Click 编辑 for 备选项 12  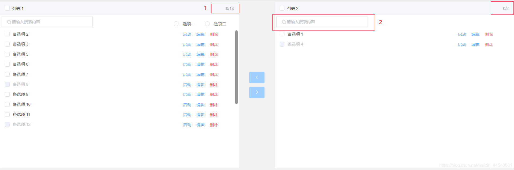(200, 125)
